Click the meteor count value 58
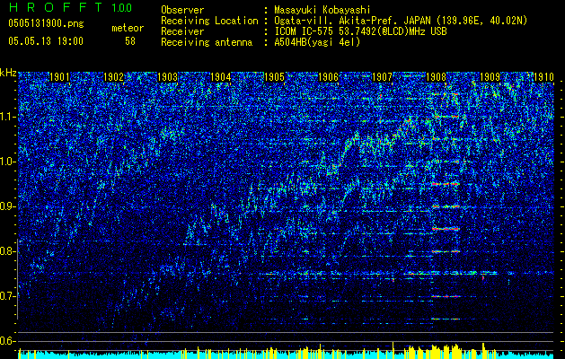 130,41
